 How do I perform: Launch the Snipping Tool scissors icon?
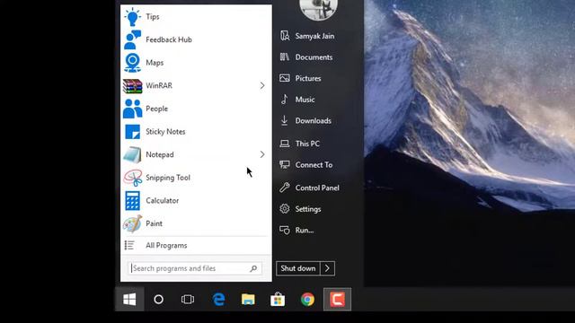(x=133, y=178)
